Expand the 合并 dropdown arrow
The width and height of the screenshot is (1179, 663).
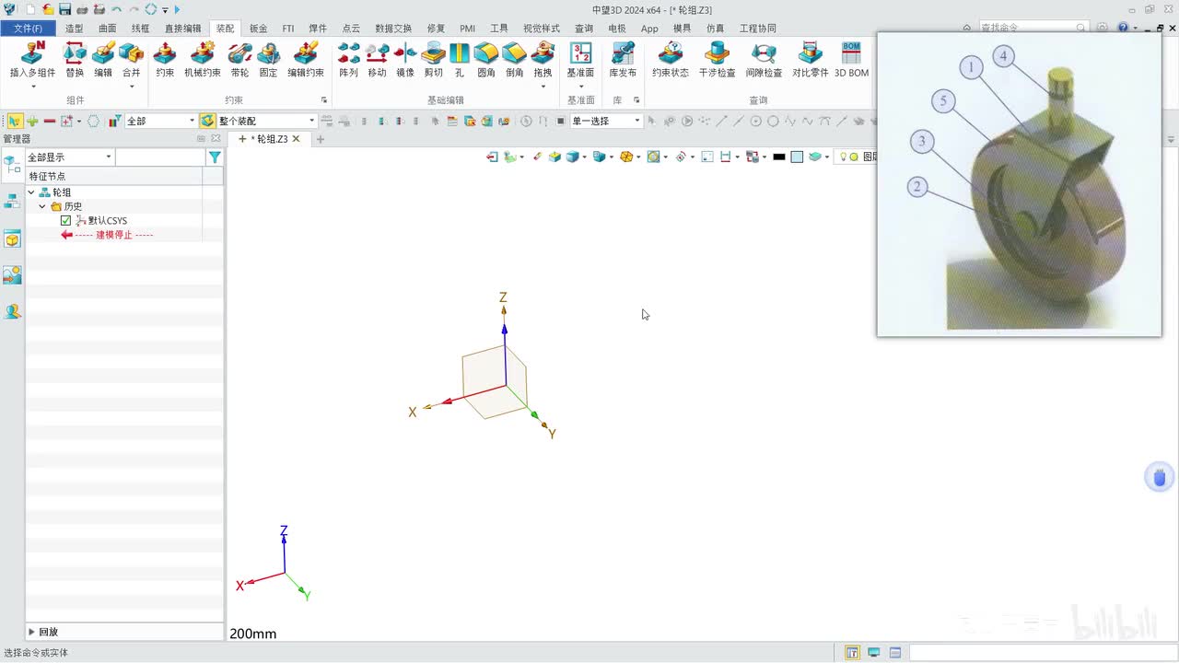tap(132, 87)
